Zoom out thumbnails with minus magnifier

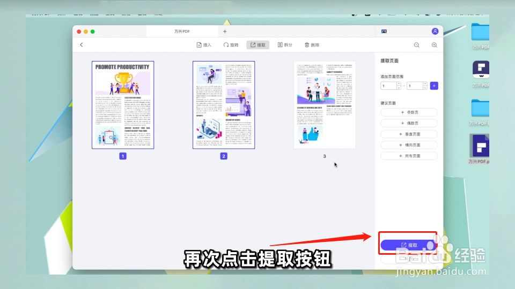click(416, 45)
